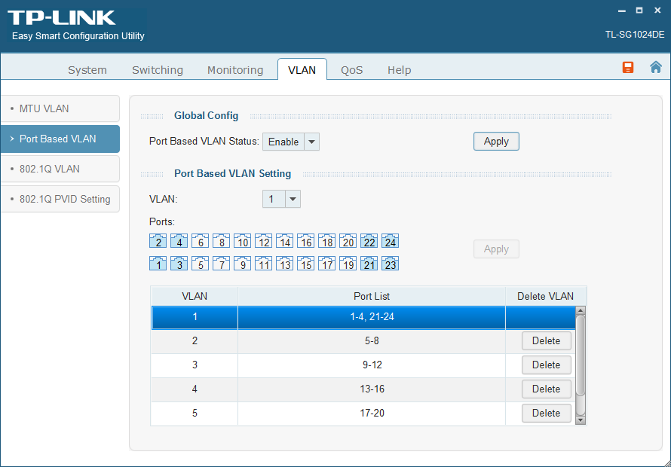Image resolution: width=671 pixels, height=467 pixels.
Task: Go to home via house icon
Action: 656,67
